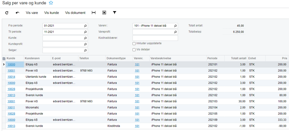Open customer link 10014 Utenlands kunde
This screenshot has height=131, width=289.
(11, 77)
